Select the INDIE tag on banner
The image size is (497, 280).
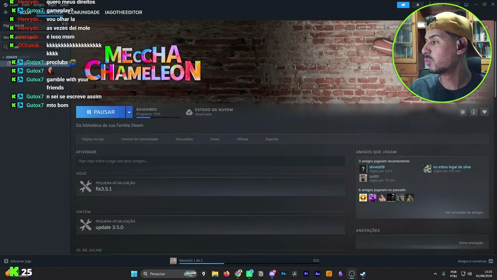tap(380, 27)
